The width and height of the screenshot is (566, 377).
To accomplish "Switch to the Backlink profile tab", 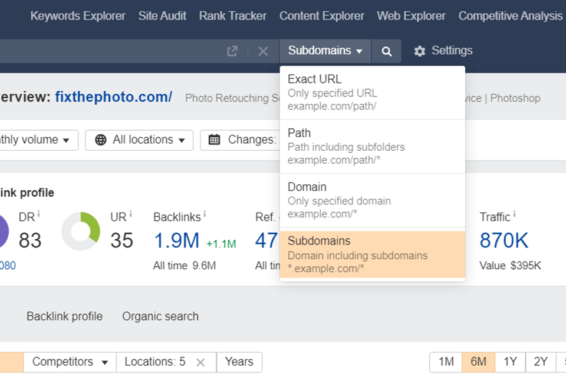I will [65, 316].
